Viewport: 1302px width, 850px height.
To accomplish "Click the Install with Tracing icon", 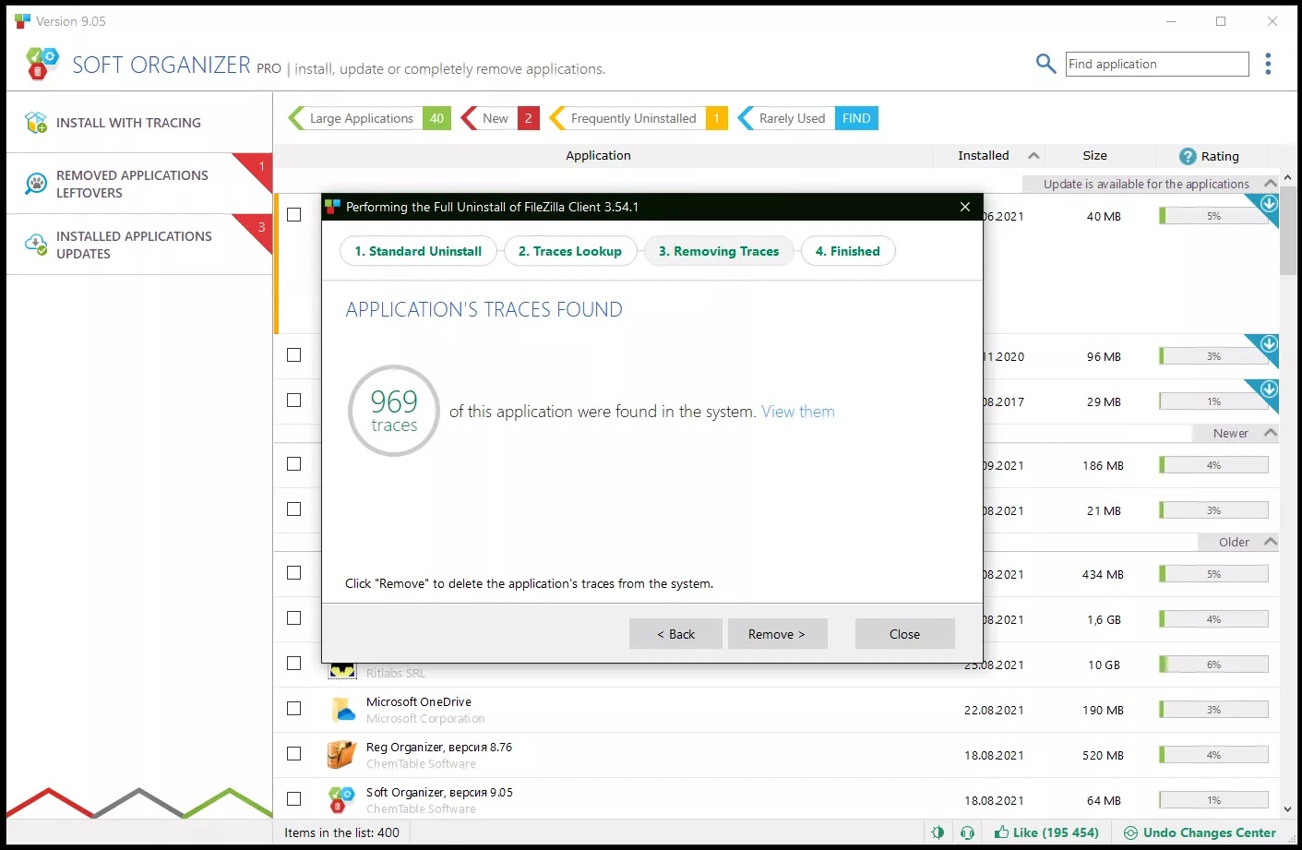I will coord(36,123).
